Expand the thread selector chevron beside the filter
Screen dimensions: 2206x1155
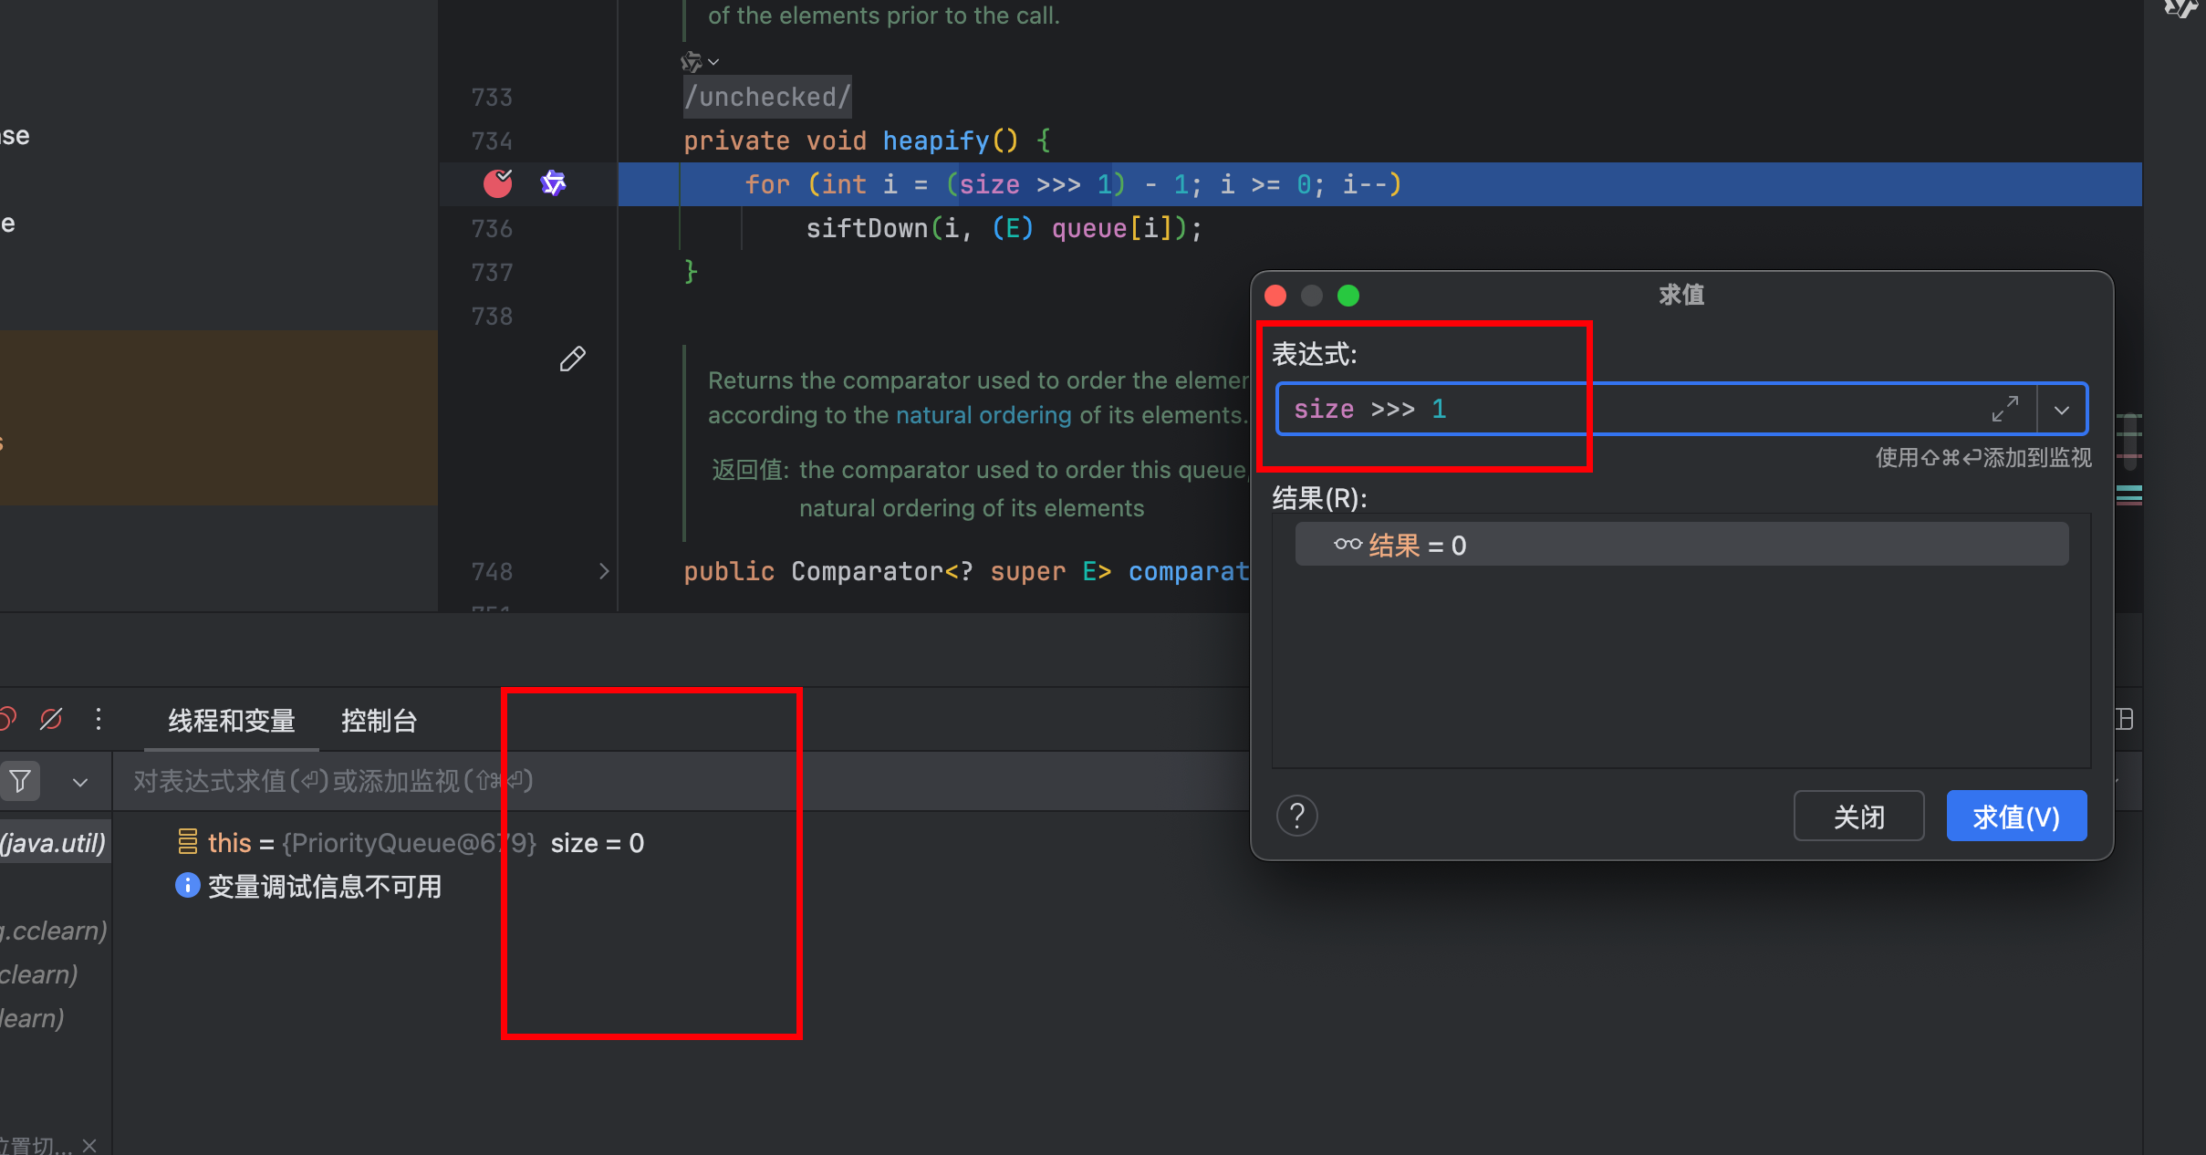click(x=80, y=782)
